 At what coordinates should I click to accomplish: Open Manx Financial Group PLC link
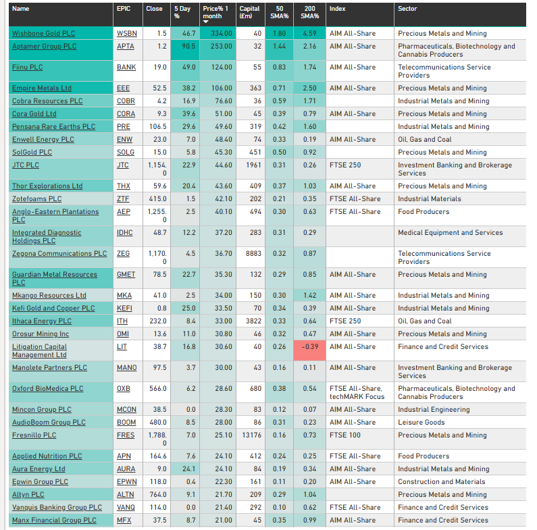pos(54,521)
